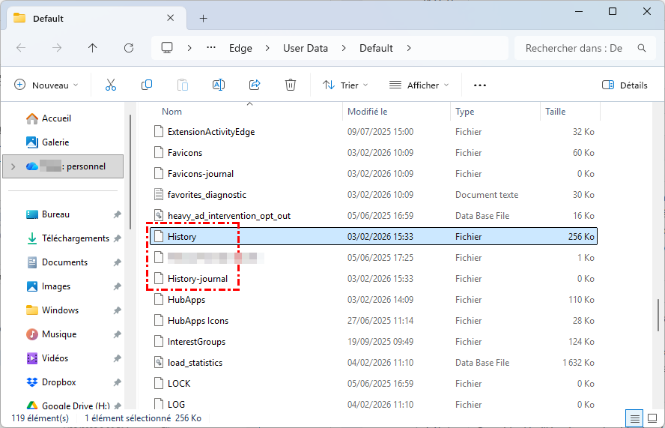Click the User Data breadcrumb
Screen dimensions: 665x428
tap(306, 48)
